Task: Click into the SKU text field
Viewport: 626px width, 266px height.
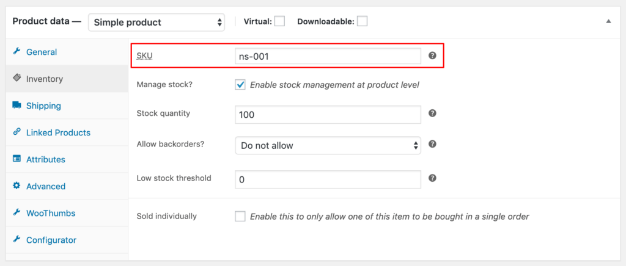Action: [x=328, y=56]
